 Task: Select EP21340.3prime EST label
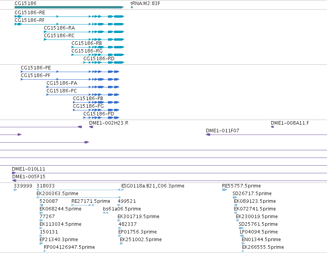[59, 240]
